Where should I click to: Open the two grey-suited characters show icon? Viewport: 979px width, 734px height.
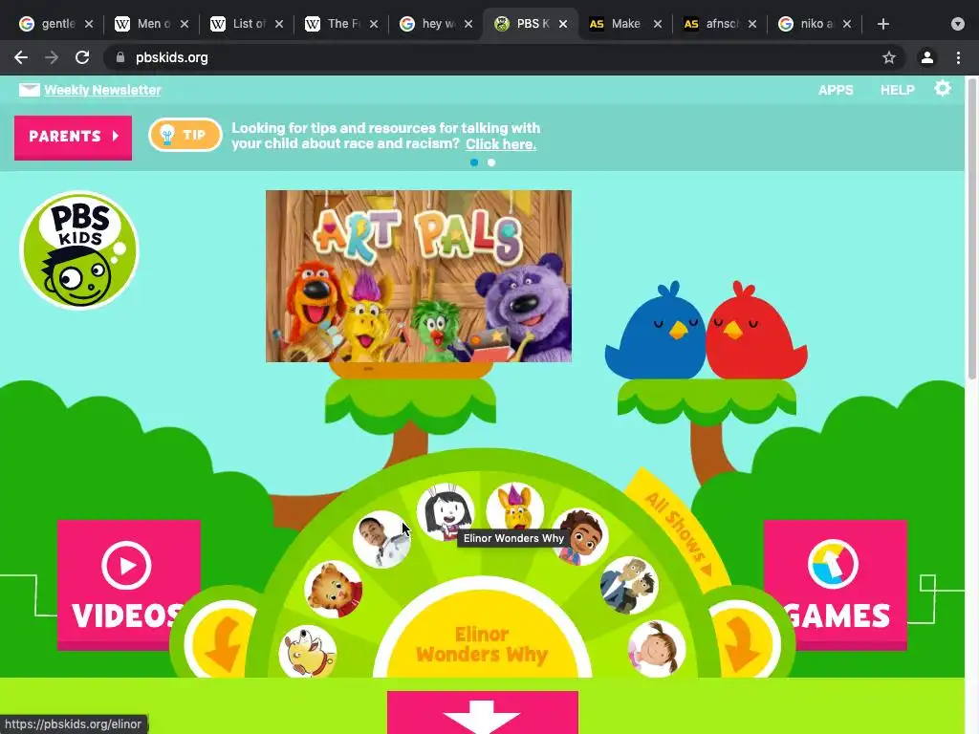(629, 586)
